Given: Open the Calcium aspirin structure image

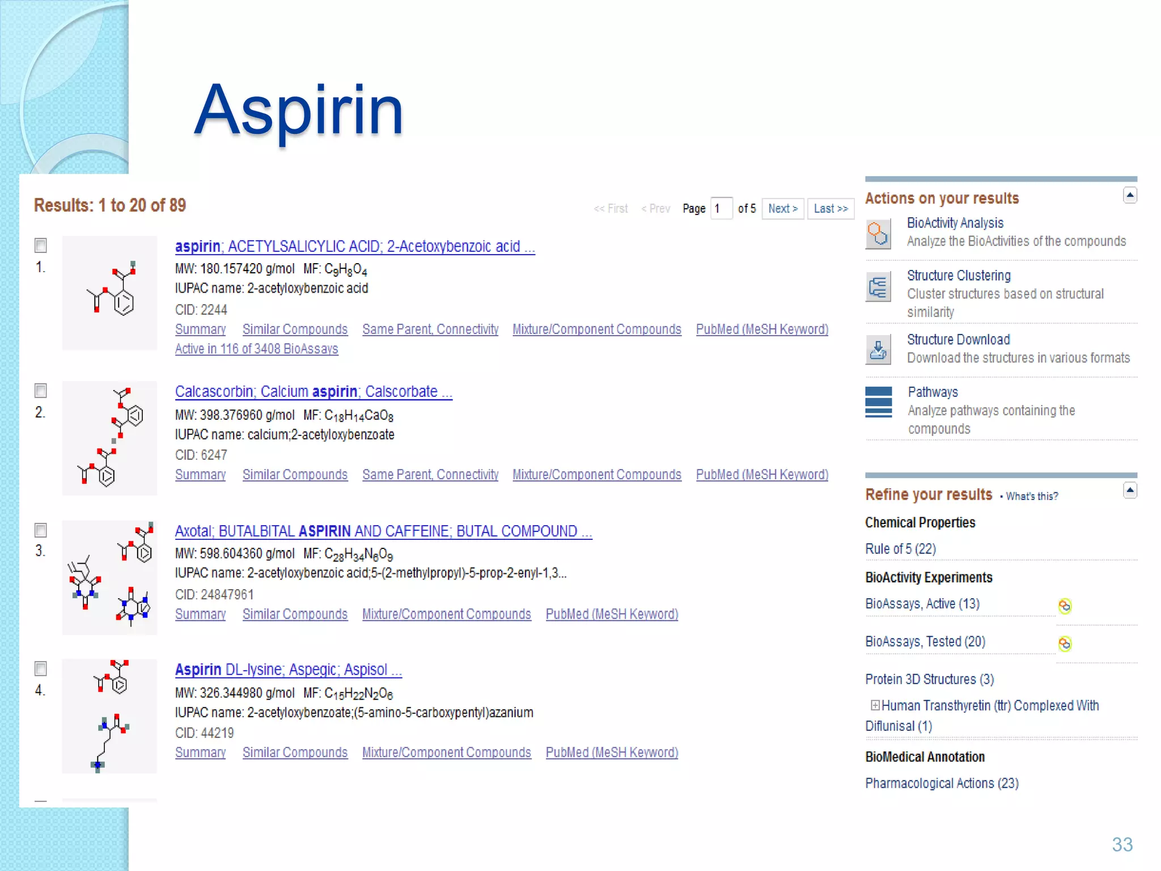Looking at the screenshot, I should click(109, 438).
